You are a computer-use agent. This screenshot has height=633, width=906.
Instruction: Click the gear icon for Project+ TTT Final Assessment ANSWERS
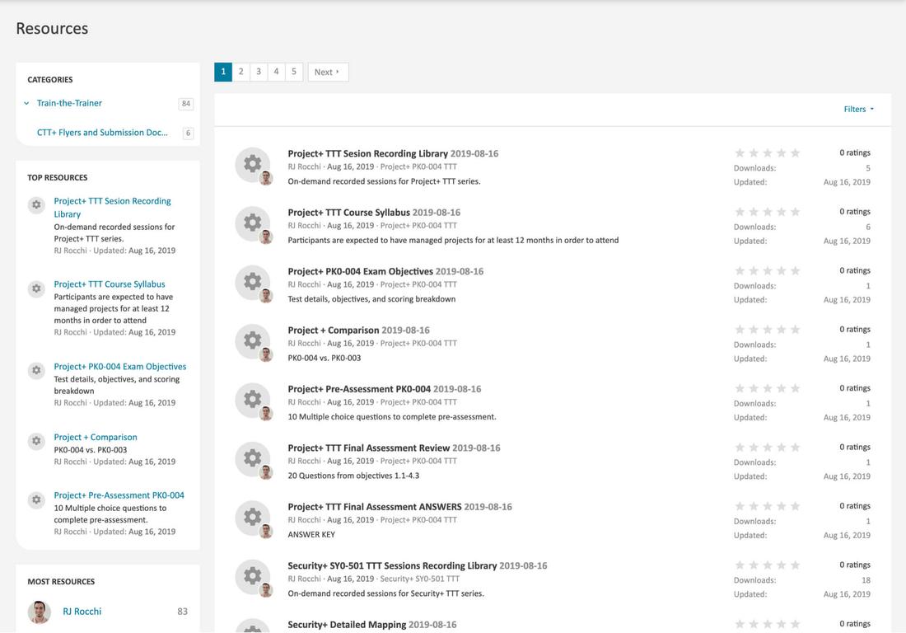click(251, 518)
